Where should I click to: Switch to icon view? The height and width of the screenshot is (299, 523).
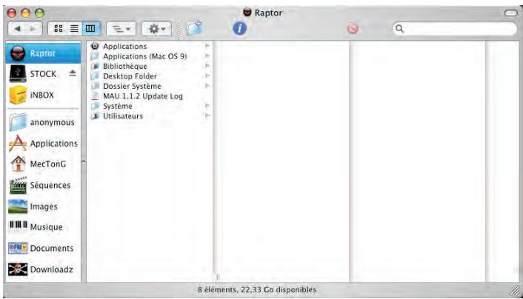59,29
